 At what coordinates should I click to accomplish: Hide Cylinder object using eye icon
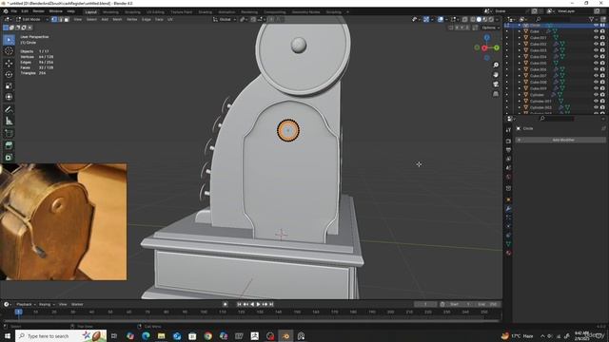point(596,95)
